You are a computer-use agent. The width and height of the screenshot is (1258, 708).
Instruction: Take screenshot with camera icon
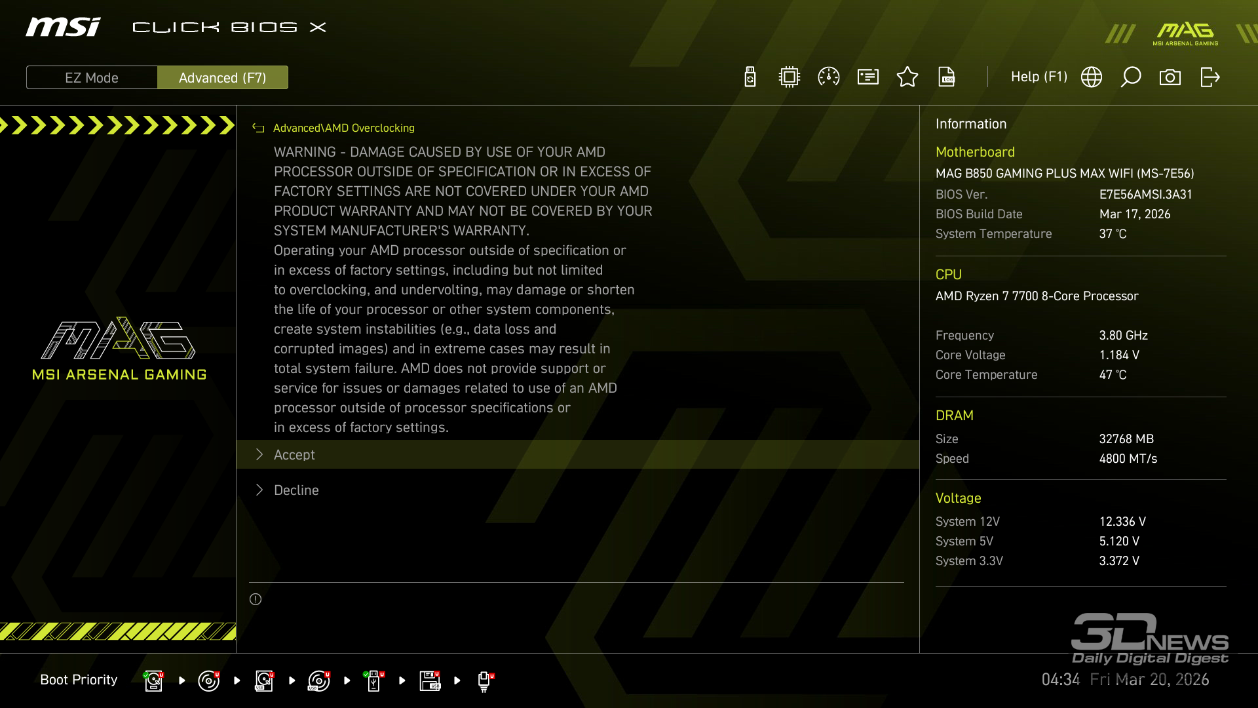tap(1170, 77)
